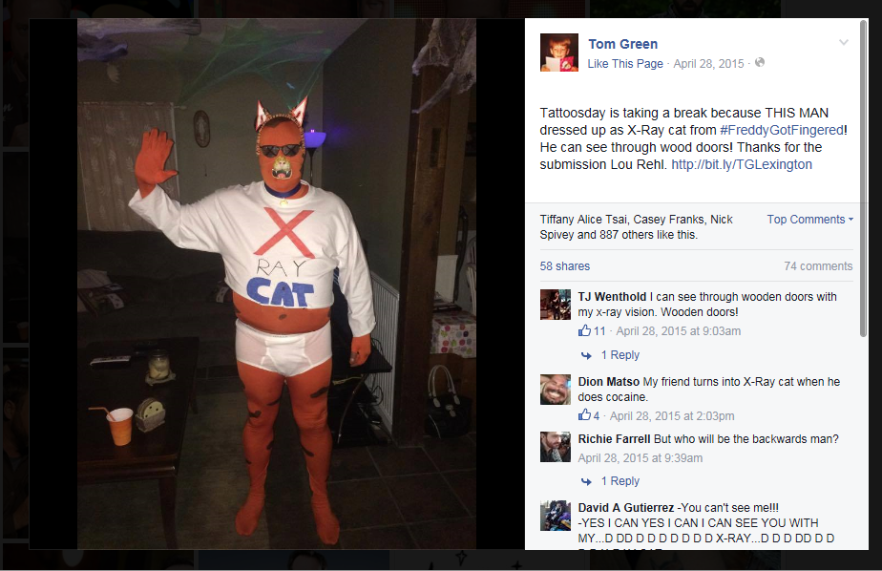The height and width of the screenshot is (571, 882).
Task: Click the X-Ray cat costume photo
Action: (277, 284)
